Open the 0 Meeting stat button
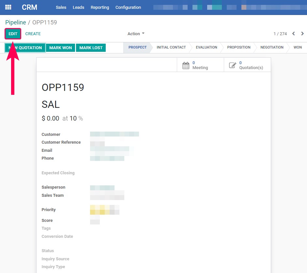Image resolution: width=307 pixels, height=273 pixels. (200, 65)
